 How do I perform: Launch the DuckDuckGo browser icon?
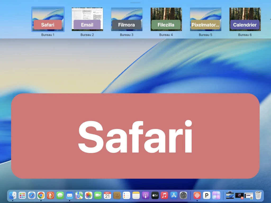click(x=51, y=195)
